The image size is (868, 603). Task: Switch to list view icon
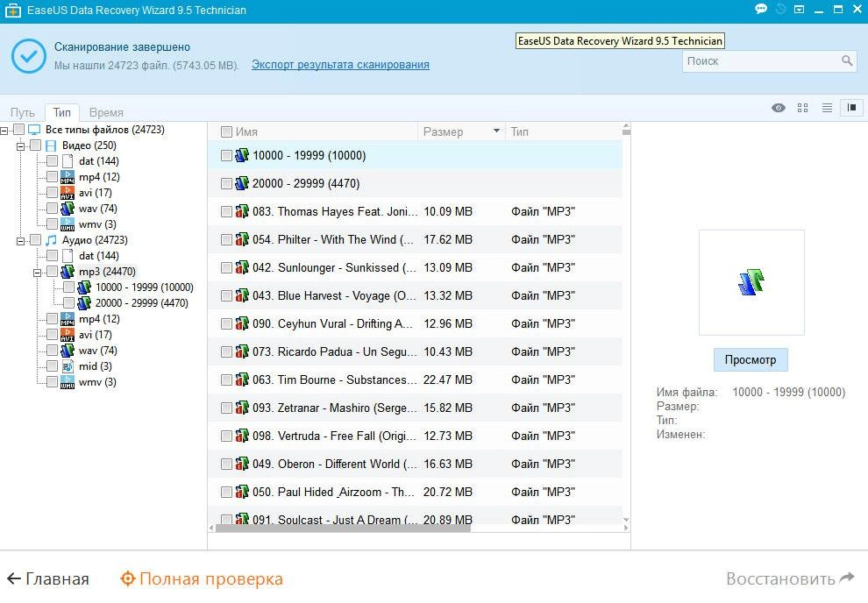click(827, 108)
